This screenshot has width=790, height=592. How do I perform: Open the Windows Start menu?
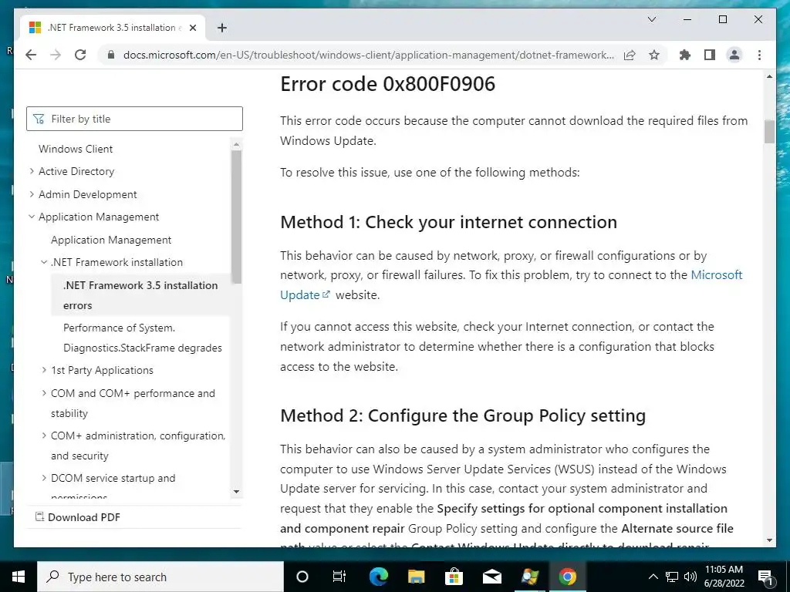coord(19,577)
